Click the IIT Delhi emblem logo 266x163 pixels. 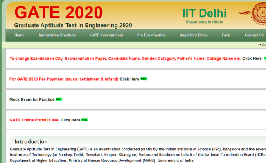(258, 13)
